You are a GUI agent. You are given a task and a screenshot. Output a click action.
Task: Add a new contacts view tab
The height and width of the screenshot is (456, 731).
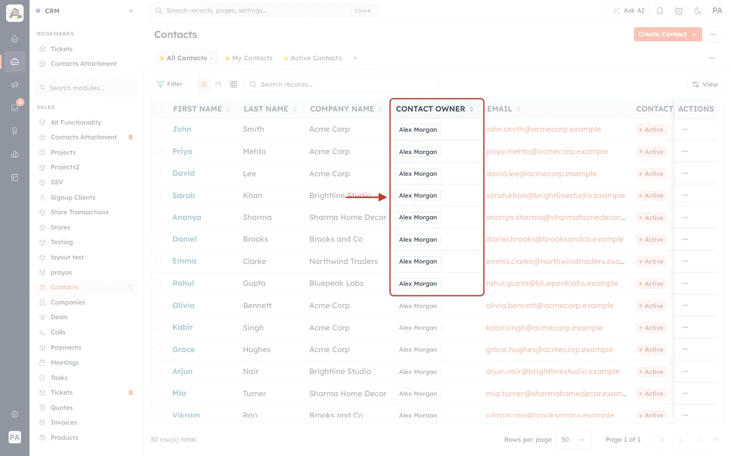pos(355,58)
